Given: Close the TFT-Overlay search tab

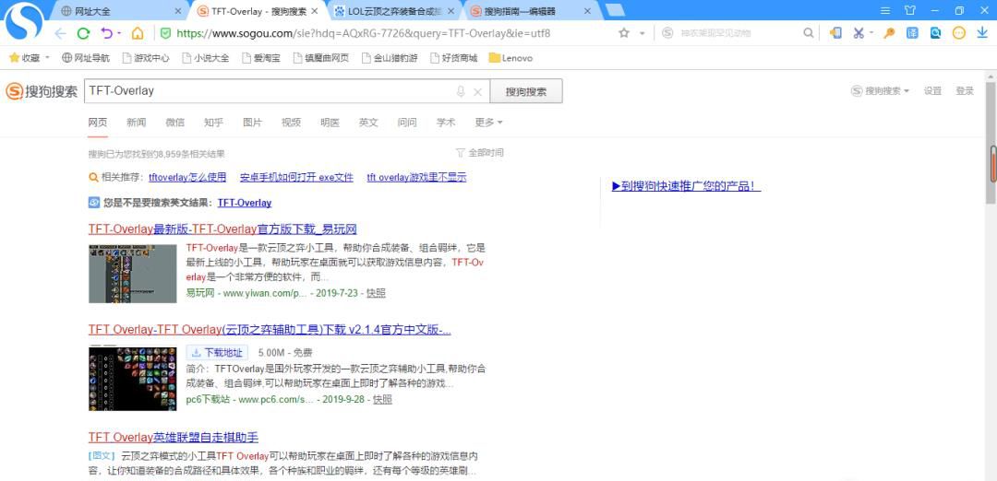Looking at the screenshot, I should coord(314,11).
